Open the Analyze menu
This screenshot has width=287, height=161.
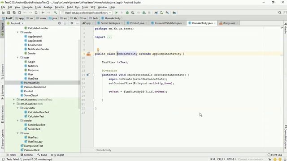pyautogui.click(x=48, y=7)
